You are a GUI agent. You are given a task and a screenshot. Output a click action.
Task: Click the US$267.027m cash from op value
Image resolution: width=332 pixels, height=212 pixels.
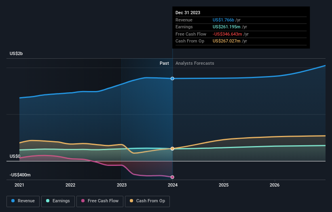226,41
